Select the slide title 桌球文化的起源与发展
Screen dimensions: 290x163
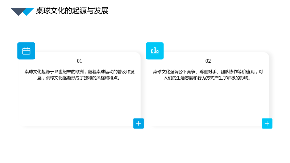click(72, 11)
